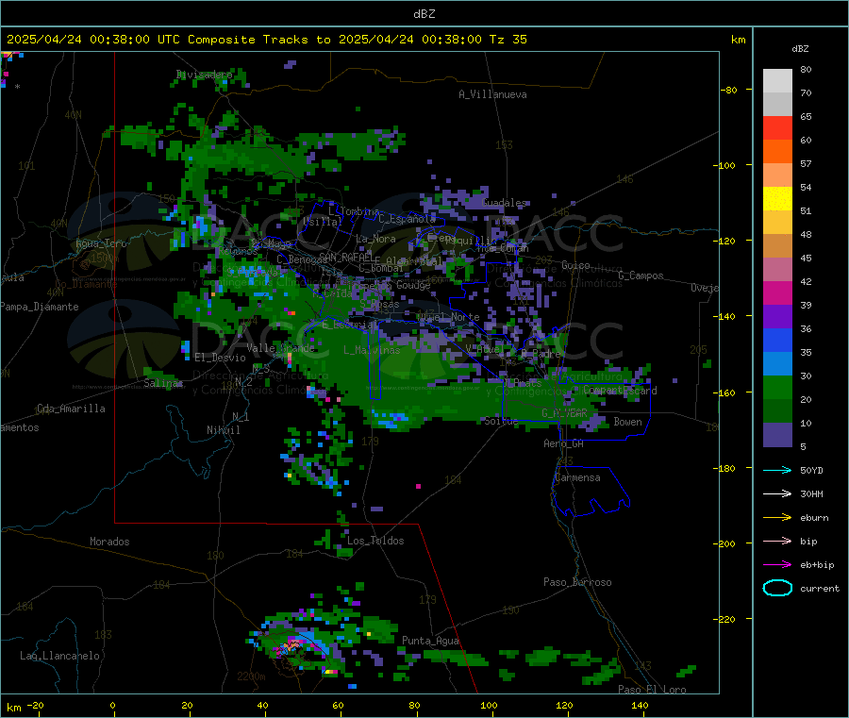The image size is (849, 718).
Task: Select the slate purple 5–10 dBZ swatch
Action: pyautogui.click(x=777, y=435)
